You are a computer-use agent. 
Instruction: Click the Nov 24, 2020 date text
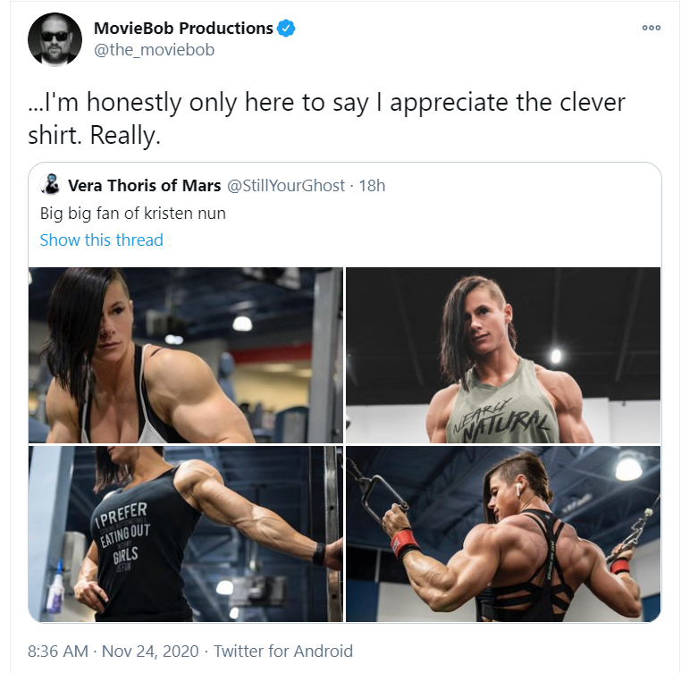[x=150, y=651]
